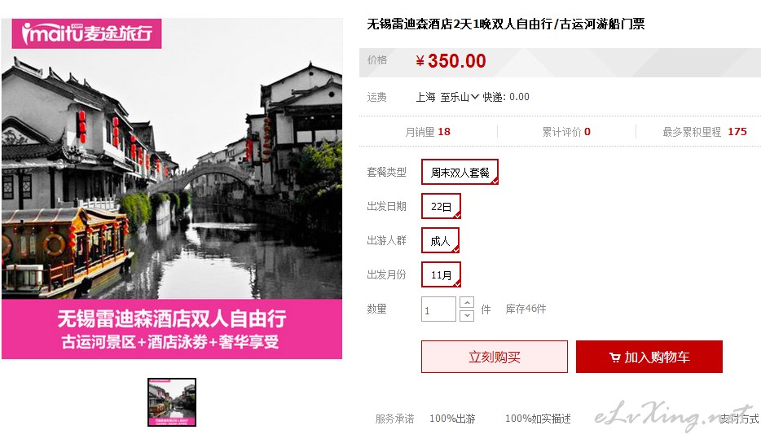Image resolution: width=761 pixels, height=443 pixels.
Task: Decrease quantity with the down arrow
Action: pyautogui.click(x=467, y=316)
